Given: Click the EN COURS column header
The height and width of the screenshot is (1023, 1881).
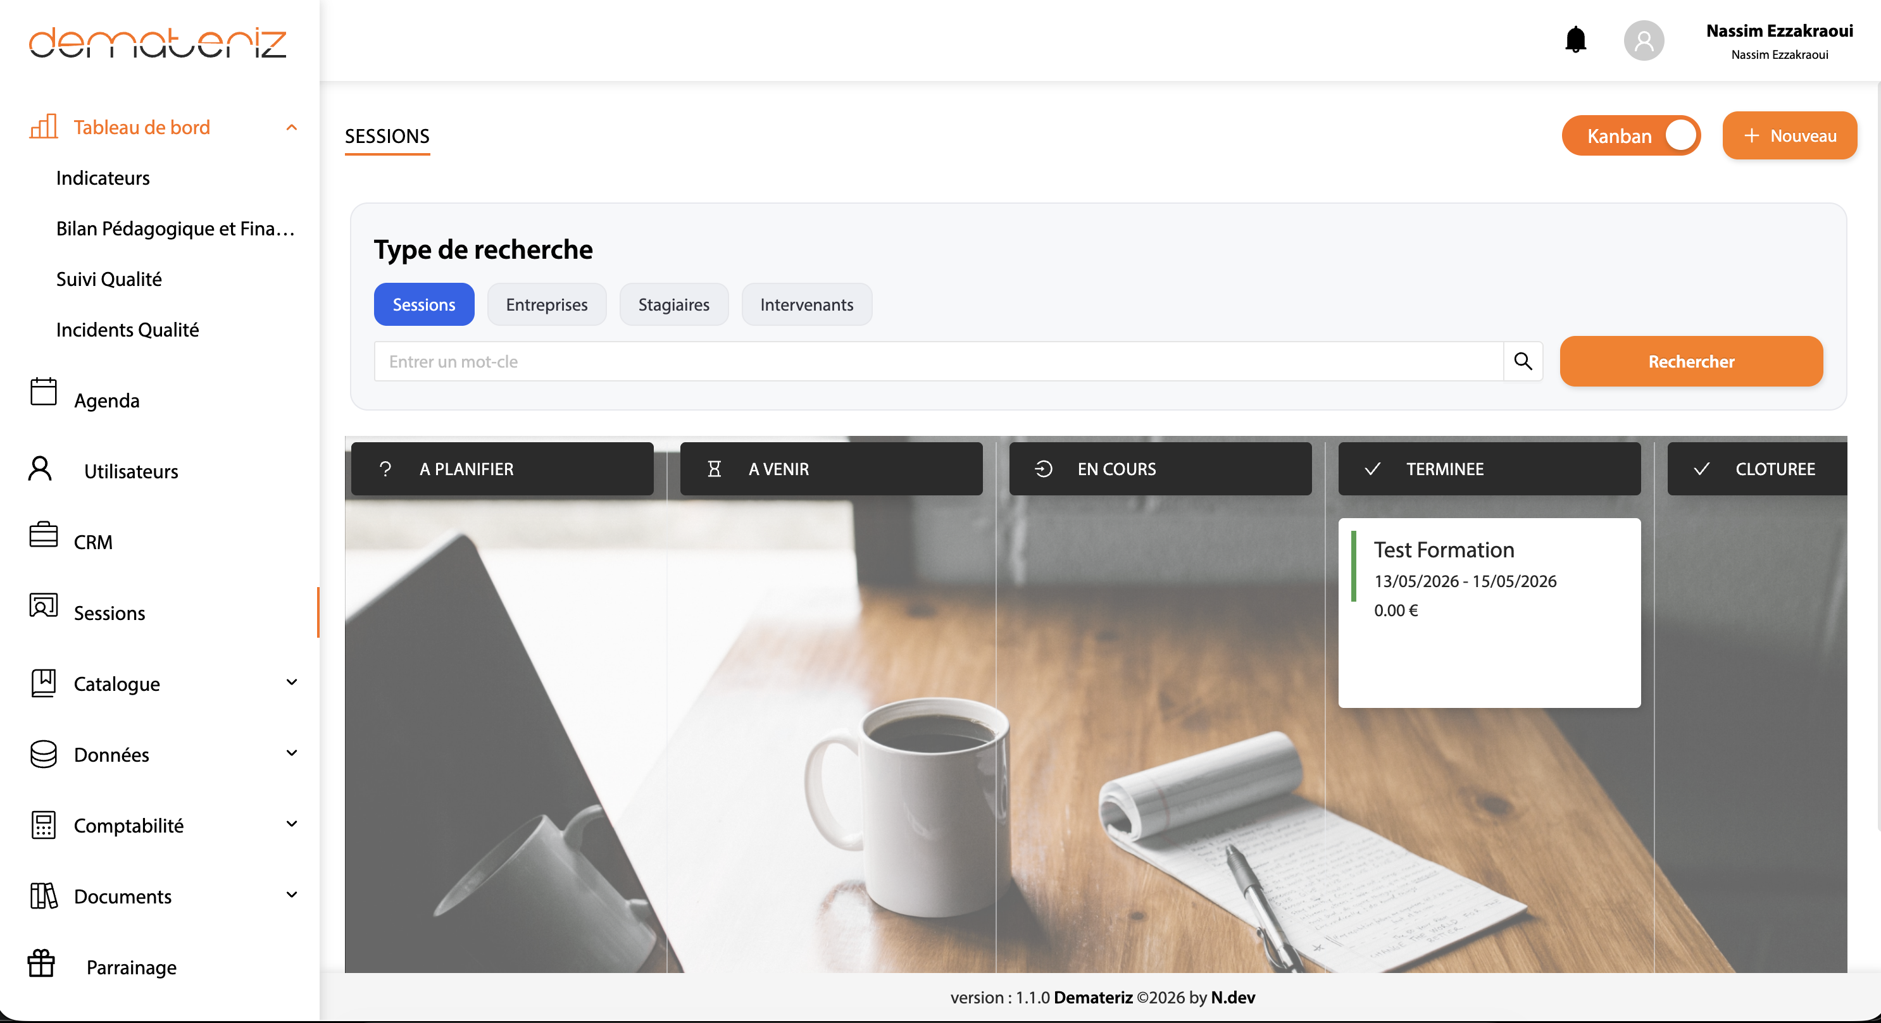Looking at the screenshot, I should point(1160,468).
